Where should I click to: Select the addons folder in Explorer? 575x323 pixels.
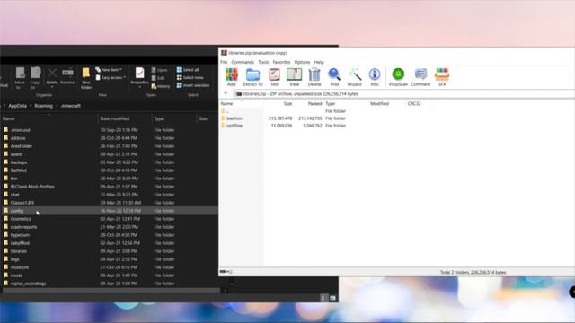click(18, 138)
